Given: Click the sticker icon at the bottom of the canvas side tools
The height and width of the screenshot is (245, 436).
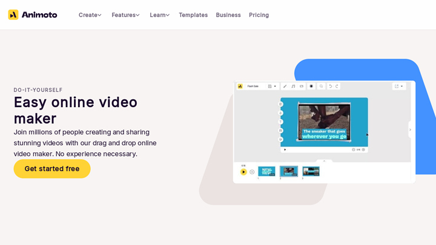Looking at the screenshot, I should pos(280,140).
